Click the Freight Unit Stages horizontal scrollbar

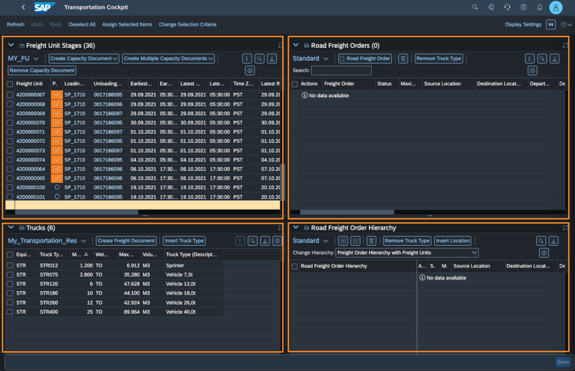tap(76, 212)
